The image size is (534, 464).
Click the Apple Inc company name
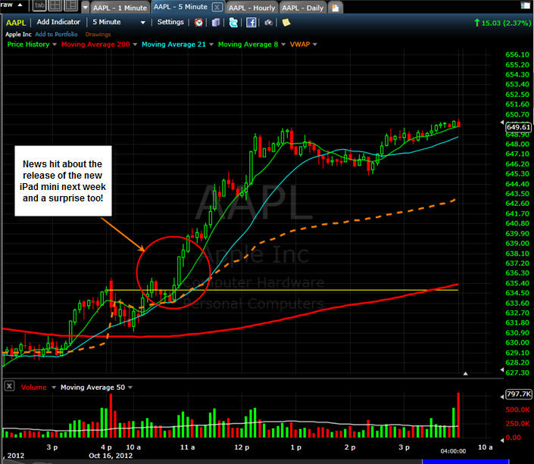[x=18, y=34]
